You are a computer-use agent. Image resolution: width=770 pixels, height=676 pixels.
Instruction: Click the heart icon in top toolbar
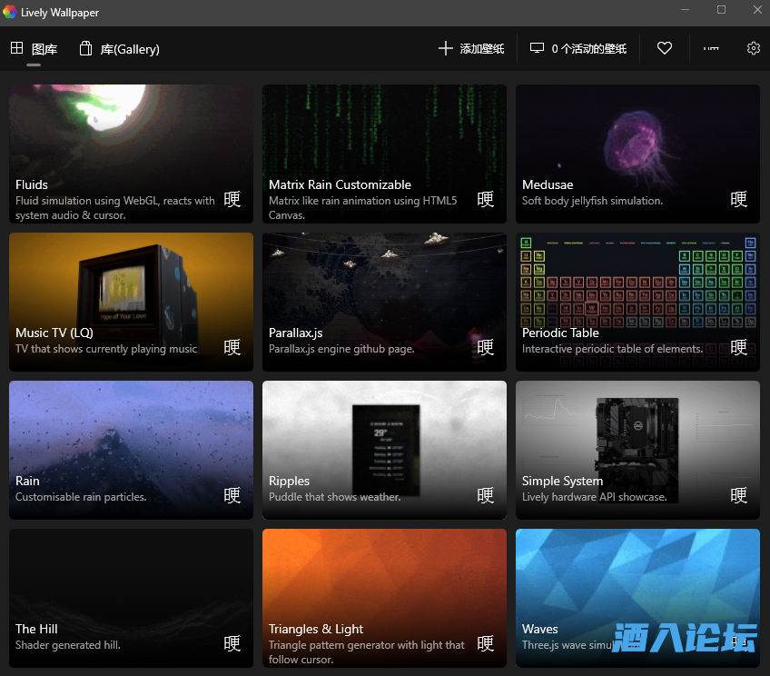point(665,49)
